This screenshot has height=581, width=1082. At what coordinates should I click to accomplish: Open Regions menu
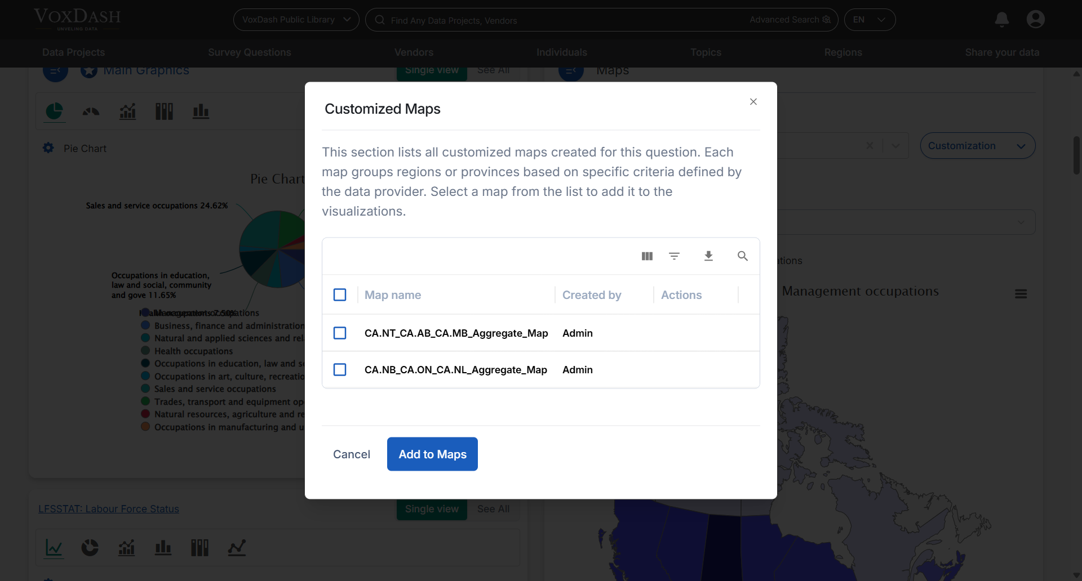point(843,52)
